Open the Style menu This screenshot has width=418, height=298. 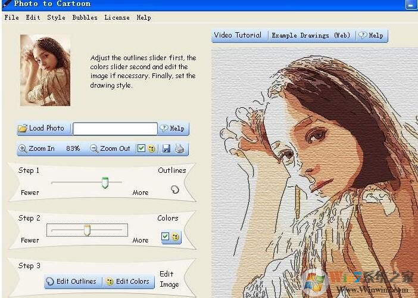click(56, 18)
